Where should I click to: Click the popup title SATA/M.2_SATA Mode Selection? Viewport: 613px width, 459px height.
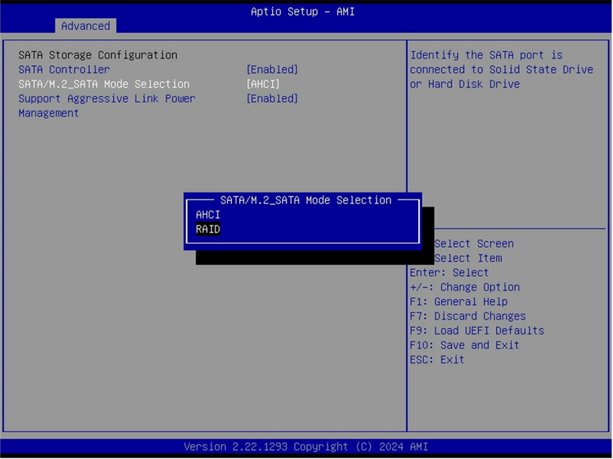coord(306,200)
